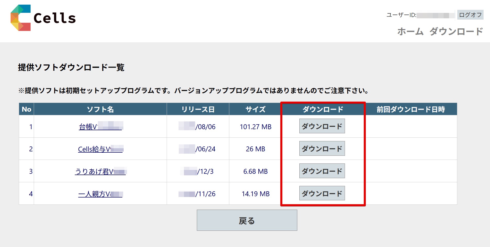
Task: Download the 101.27 MB 台帳 installer
Action: pos(322,126)
